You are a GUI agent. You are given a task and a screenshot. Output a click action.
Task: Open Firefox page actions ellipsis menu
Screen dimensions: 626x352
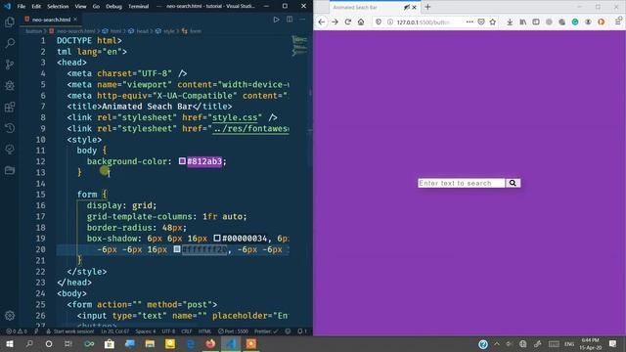[469, 22]
